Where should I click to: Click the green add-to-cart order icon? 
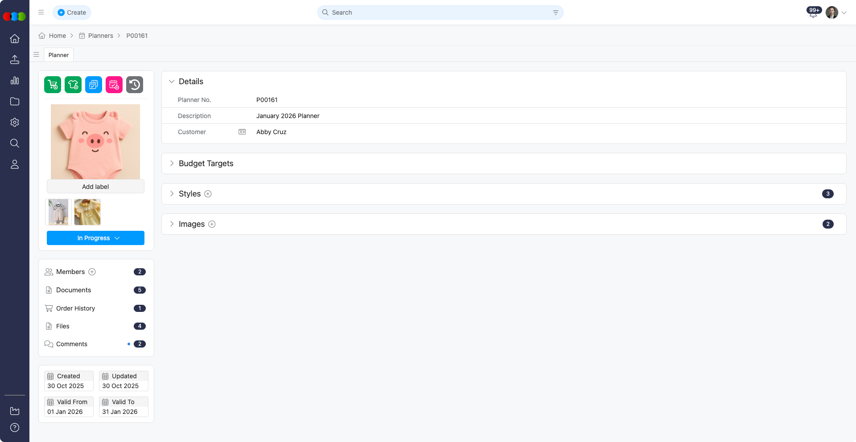coord(53,85)
